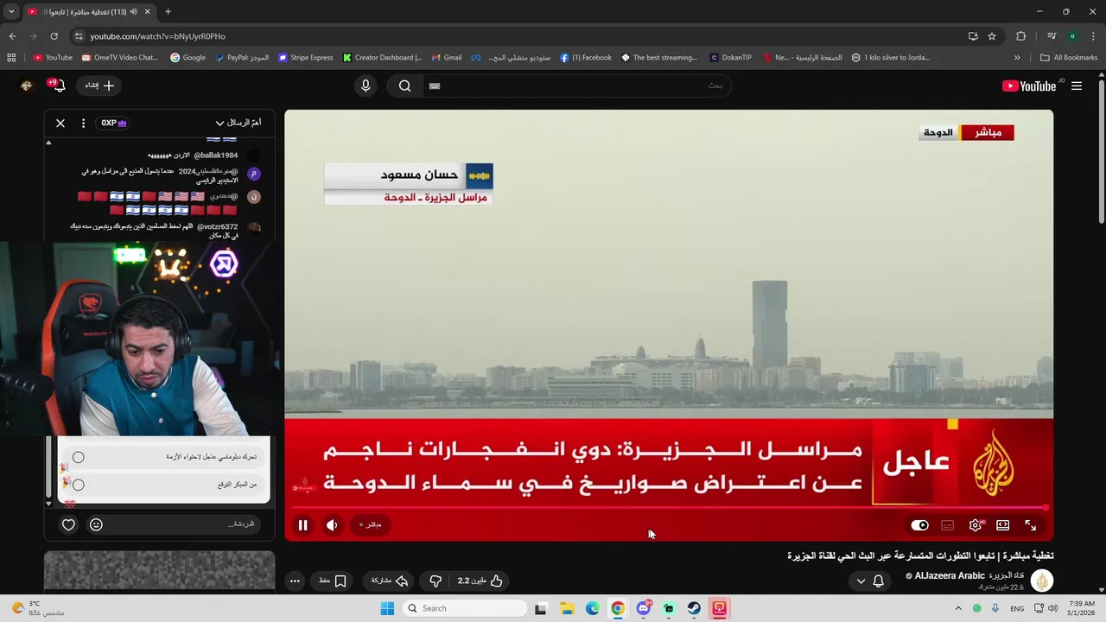1106x622 pixels.
Task: Open the video settings gear
Action: tap(976, 525)
